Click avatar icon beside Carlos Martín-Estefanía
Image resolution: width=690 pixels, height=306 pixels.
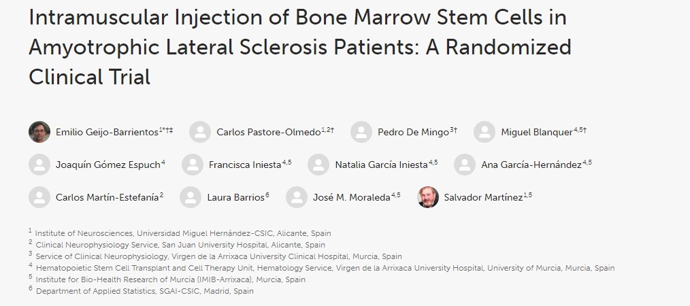pos(39,197)
